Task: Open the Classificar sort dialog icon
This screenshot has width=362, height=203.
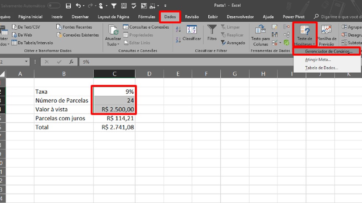Action: point(192,29)
